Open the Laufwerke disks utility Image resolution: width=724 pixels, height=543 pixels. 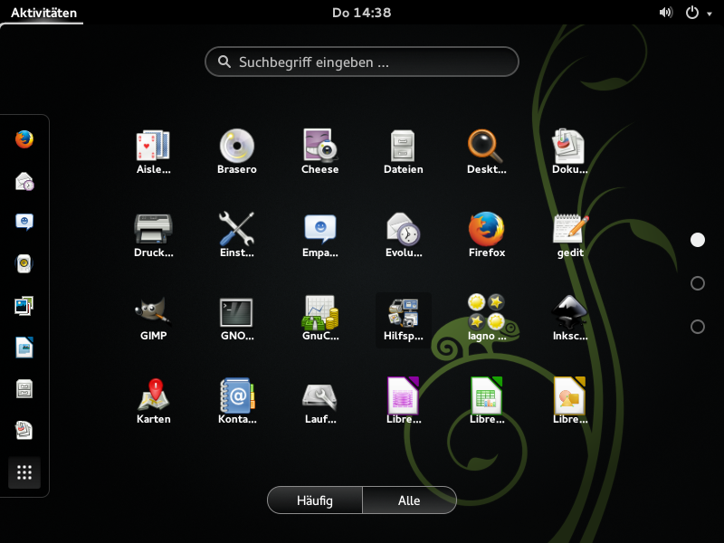tap(320, 401)
